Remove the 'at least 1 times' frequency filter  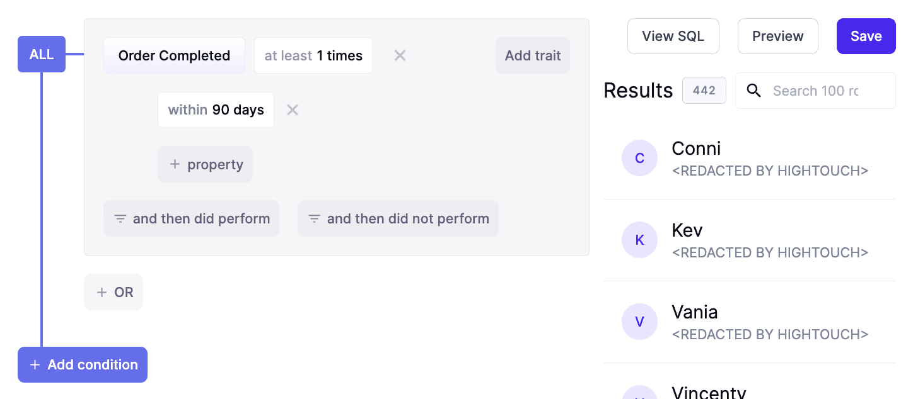[x=400, y=55]
